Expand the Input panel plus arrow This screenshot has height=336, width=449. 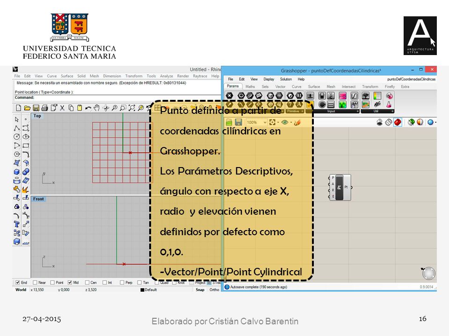(x=358, y=111)
